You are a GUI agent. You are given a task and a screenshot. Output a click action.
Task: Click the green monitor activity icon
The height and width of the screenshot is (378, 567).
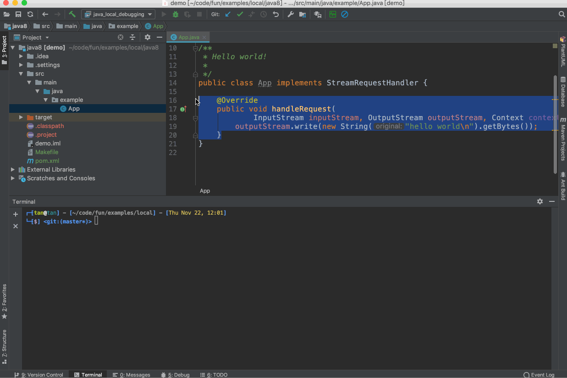(333, 14)
